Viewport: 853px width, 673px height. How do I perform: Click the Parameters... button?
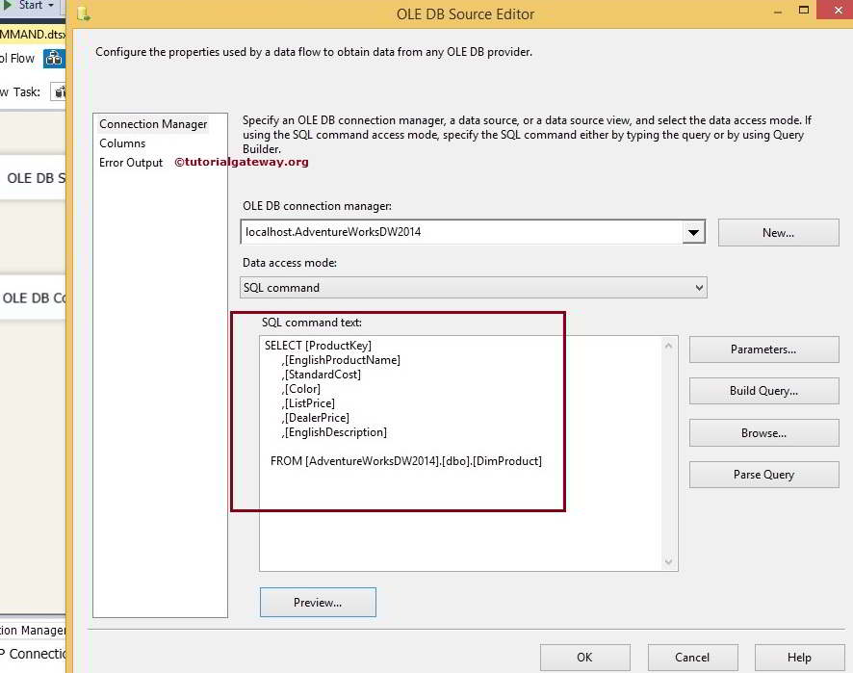(x=763, y=349)
